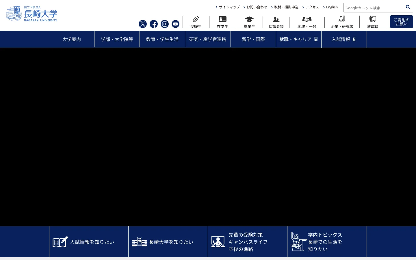Click the 在学生 label text
Screen dimensions: 416x260
(x=222, y=27)
